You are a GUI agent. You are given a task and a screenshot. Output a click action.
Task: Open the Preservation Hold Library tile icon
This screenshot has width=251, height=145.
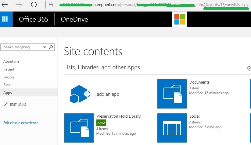79,128
